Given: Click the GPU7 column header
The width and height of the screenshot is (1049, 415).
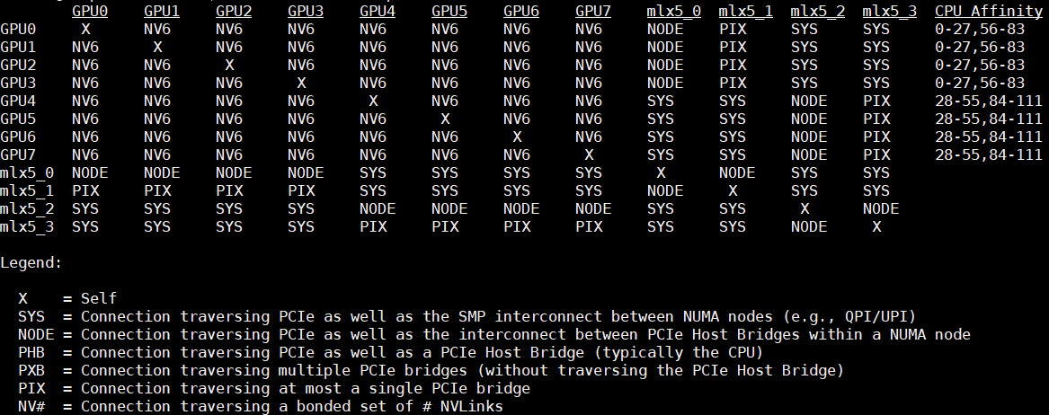Looking at the screenshot, I should pyautogui.click(x=593, y=12).
